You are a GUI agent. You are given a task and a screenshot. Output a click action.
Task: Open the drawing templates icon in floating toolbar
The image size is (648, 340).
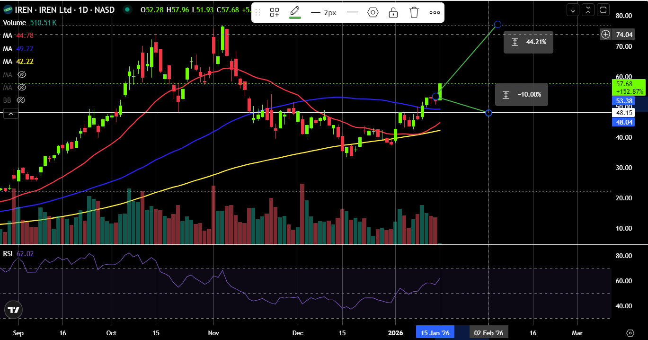(x=274, y=12)
